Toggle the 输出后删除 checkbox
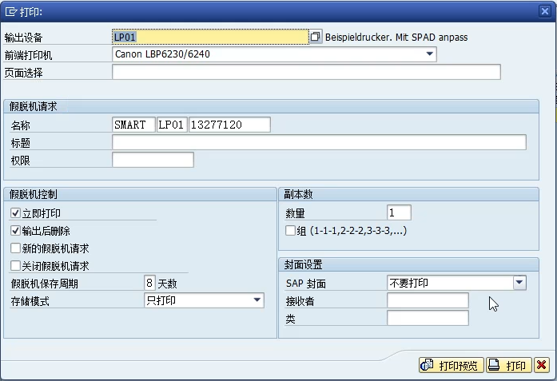557x381 pixels. tap(16, 230)
